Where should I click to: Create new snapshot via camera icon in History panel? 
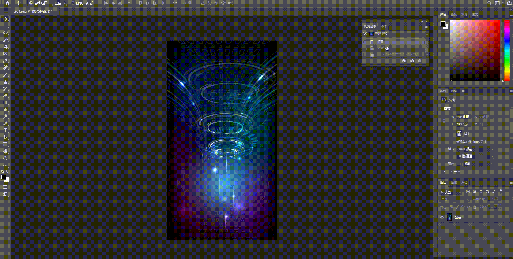coord(412,61)
